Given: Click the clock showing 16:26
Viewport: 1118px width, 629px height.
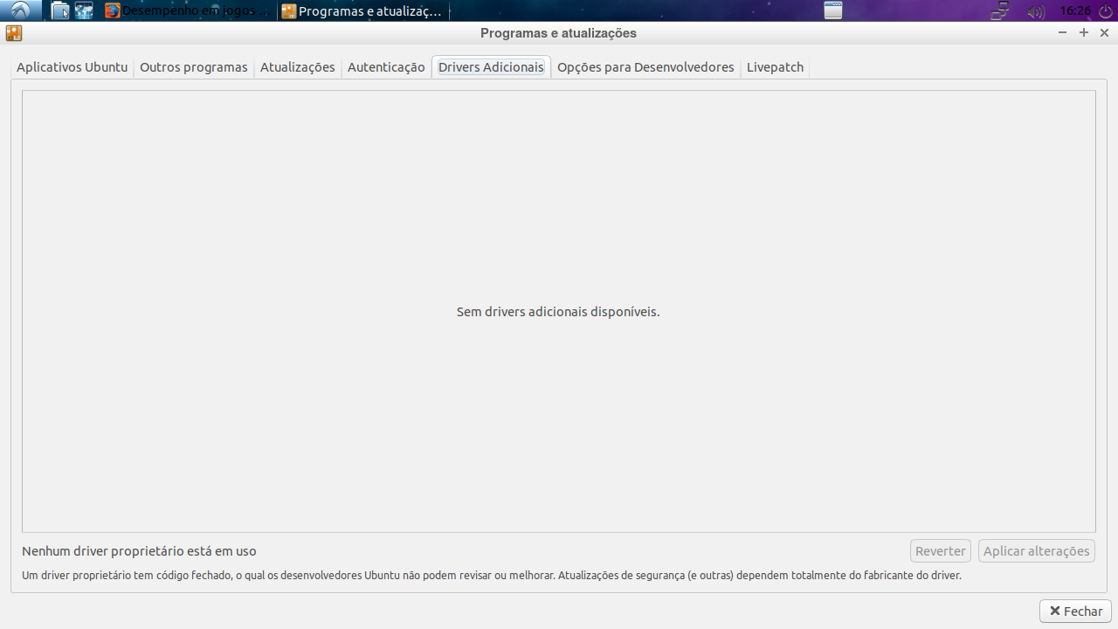Looking at the screenshot, I should (x=1074, y=11).
